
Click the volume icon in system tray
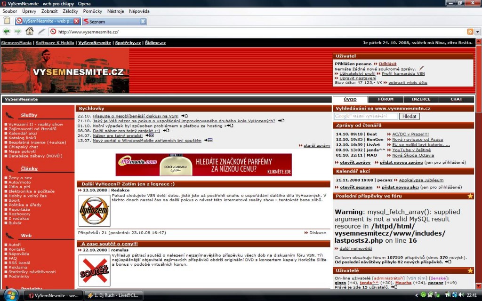tap(461, 295)
